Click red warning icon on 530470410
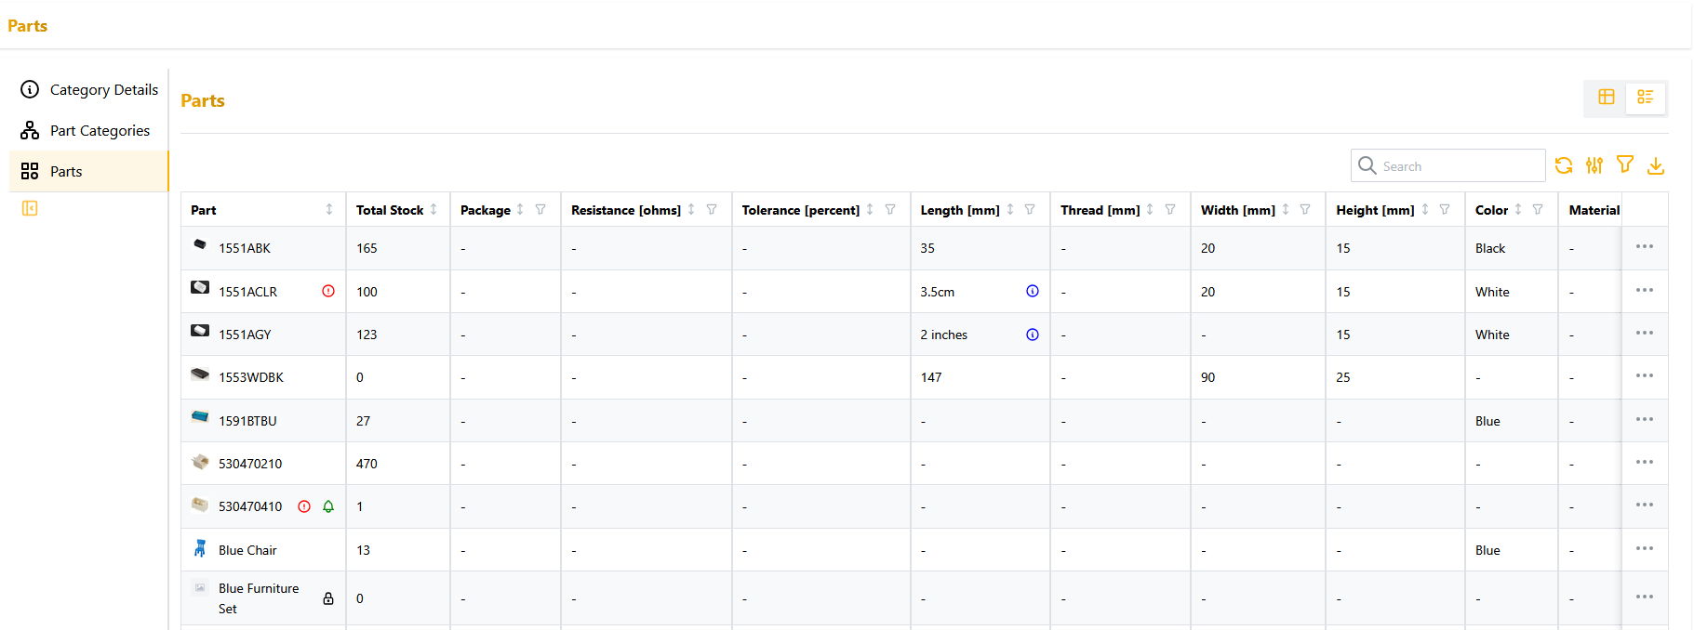1694x630 pixels. [304, 506]
